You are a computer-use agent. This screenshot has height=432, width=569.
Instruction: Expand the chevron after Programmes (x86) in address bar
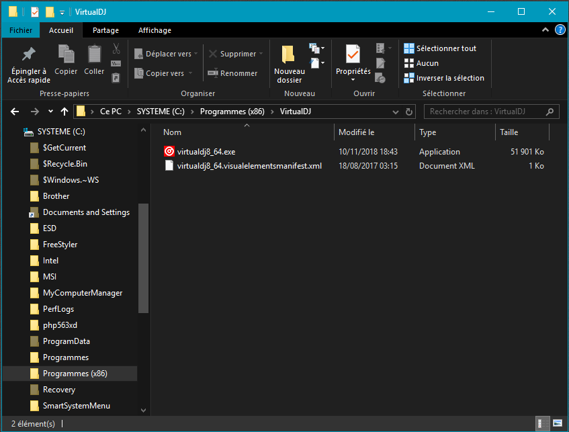[x=272, y=112]
